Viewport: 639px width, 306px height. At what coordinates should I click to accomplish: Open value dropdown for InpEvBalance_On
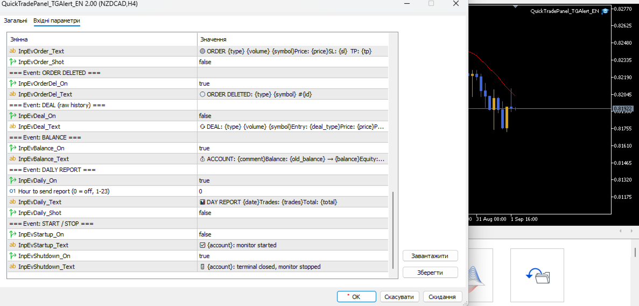point(293,148)
